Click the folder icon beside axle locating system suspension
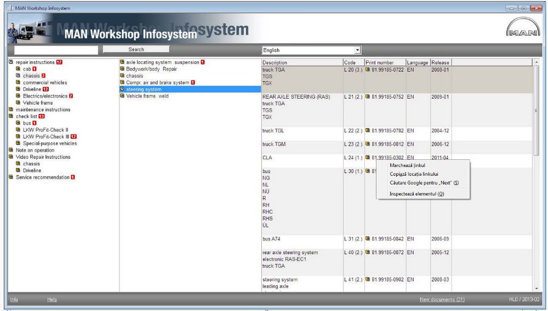 click(122, 62)
